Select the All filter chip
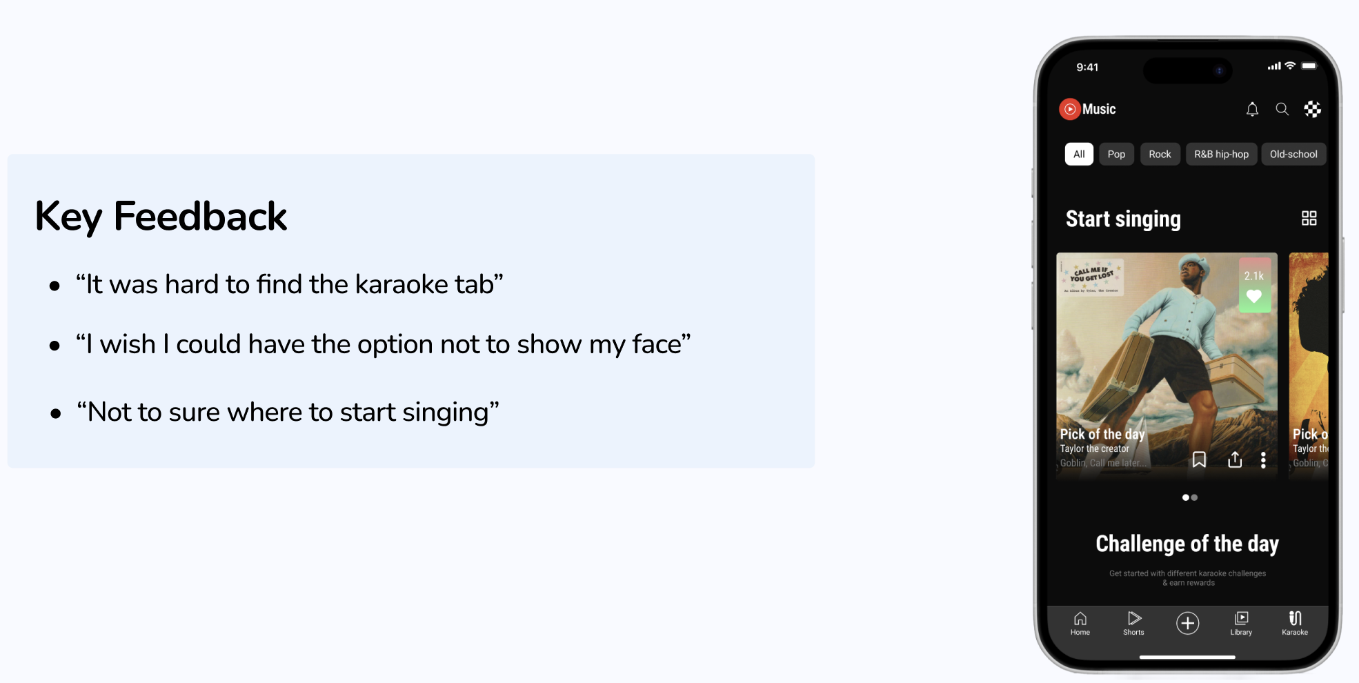 1079,154
